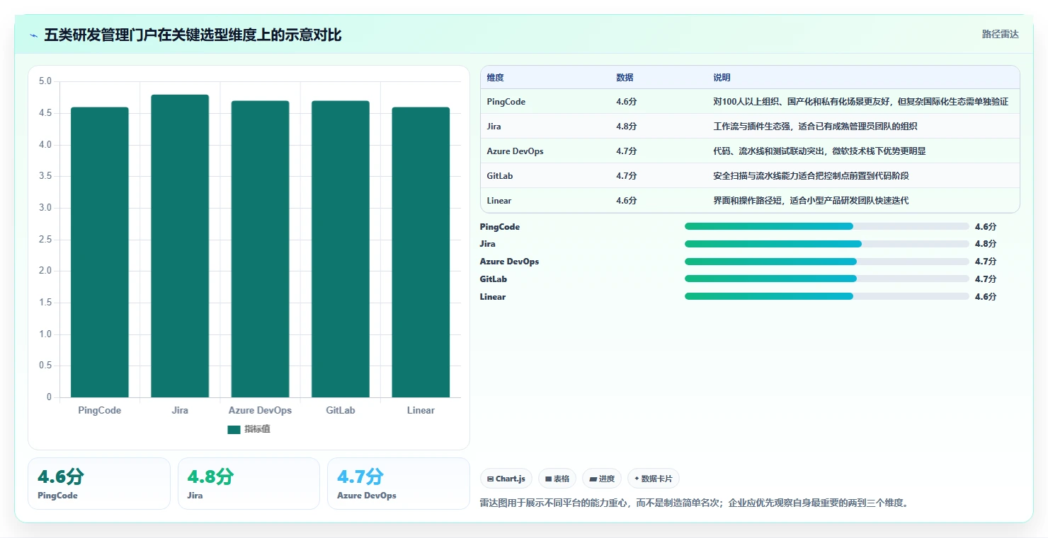The image size is (1048, 538).
Task: Click the 5.0 y-axis label
Action: tap(45, 81)
